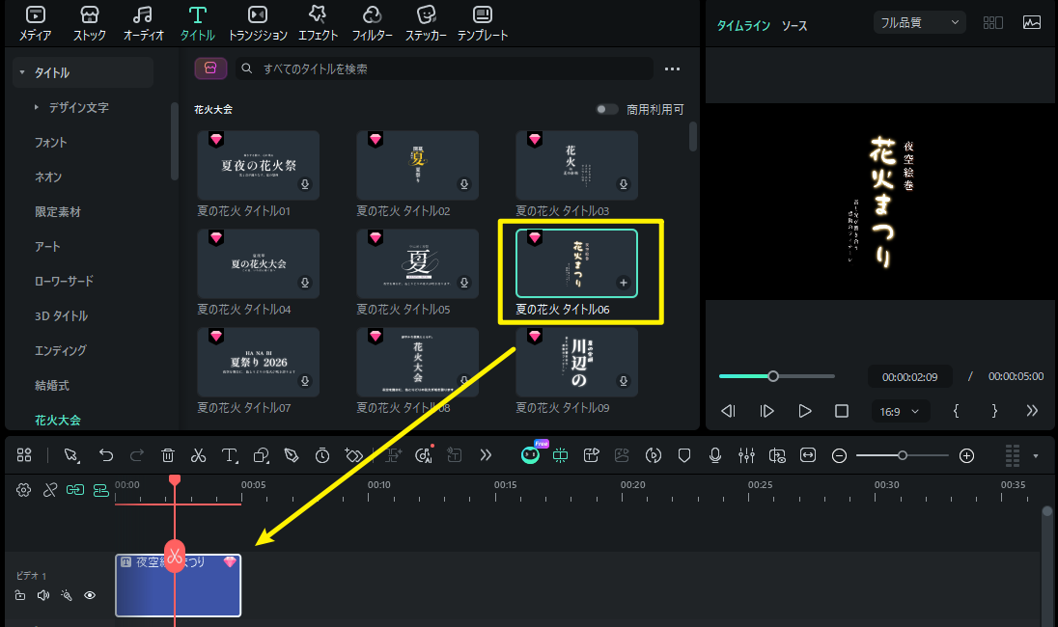Toggle the 商用利用可 switch
Image resolution: width=1058 pixels, height=627 pixels.
[x=606, y=109]
